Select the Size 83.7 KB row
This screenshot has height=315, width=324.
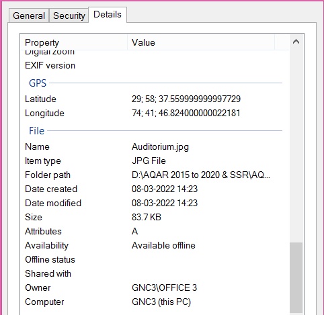[x=155, y=217]
